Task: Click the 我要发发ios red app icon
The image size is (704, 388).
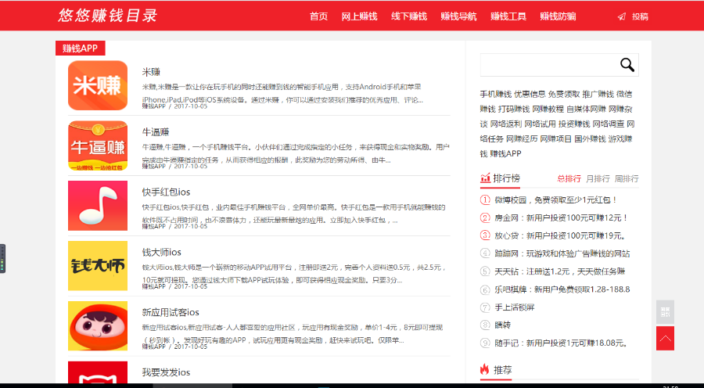Action: (x=98, y=372)
